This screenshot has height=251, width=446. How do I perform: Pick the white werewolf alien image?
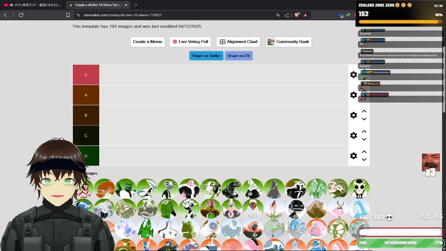point(104,208)
